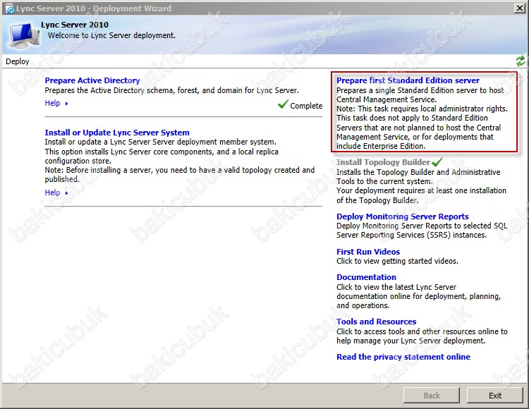The width and height of the screenshot is (529, 409).
Task: Click the Deploy breadcrumb label
Action: click(x=18, y=61)
